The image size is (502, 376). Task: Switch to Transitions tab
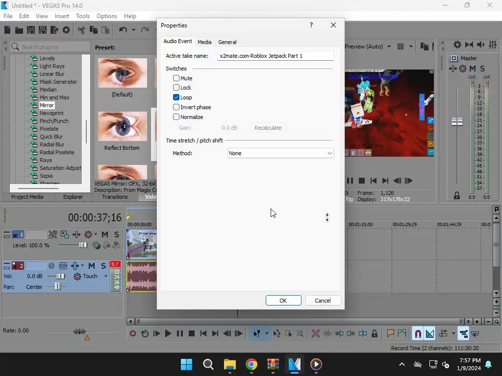tap(115, 197)
